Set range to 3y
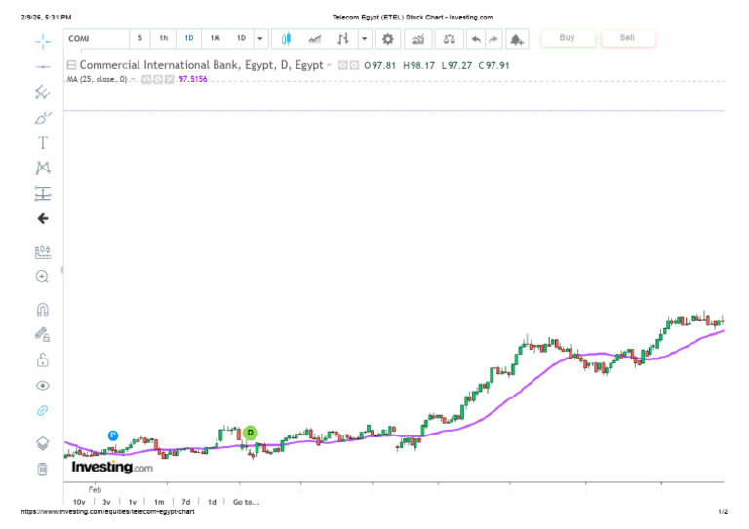The image size is (749, 529). click(106, 502)
